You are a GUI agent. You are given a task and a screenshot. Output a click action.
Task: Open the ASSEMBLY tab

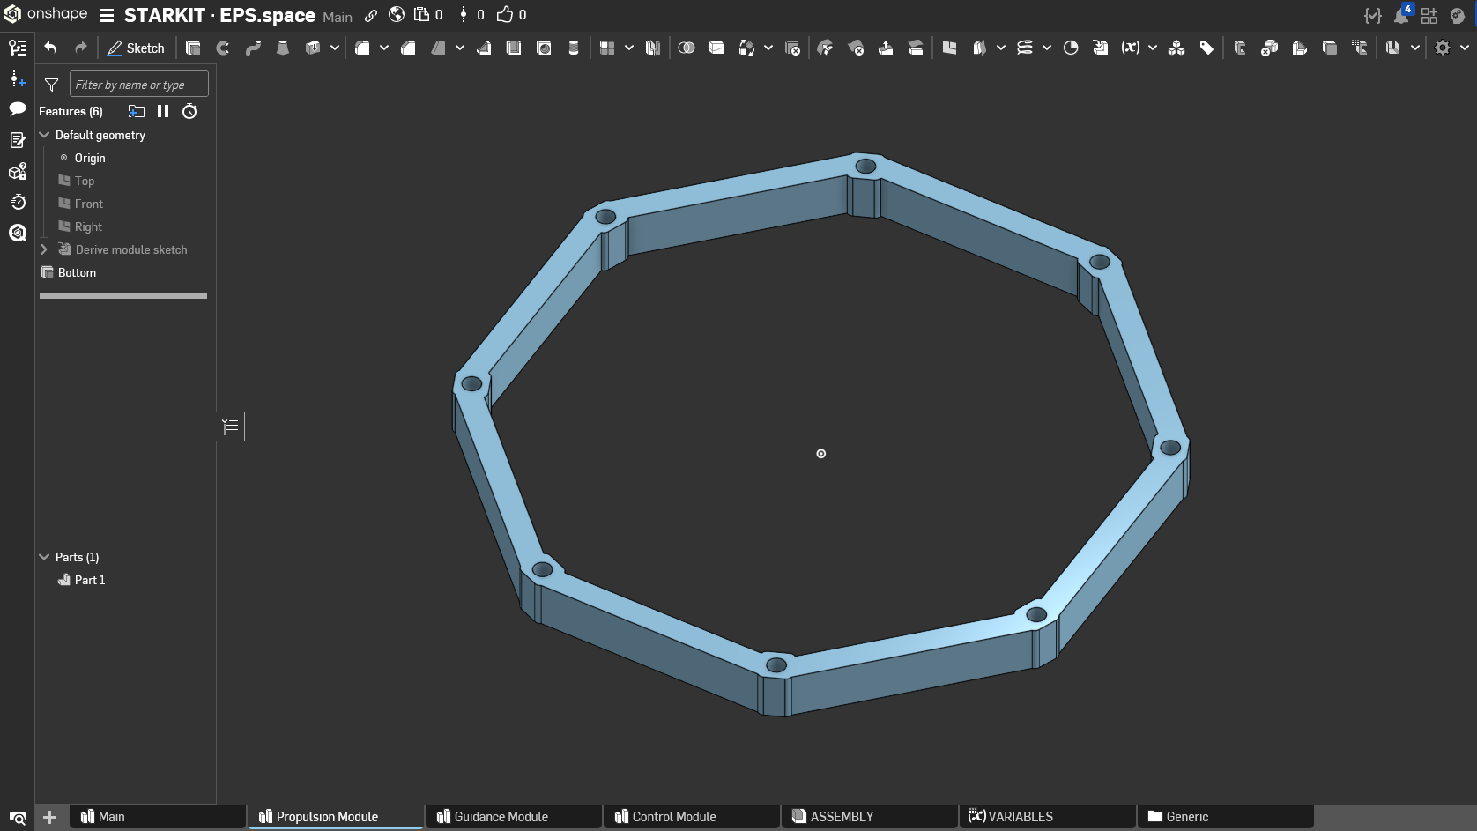[842, 817]
